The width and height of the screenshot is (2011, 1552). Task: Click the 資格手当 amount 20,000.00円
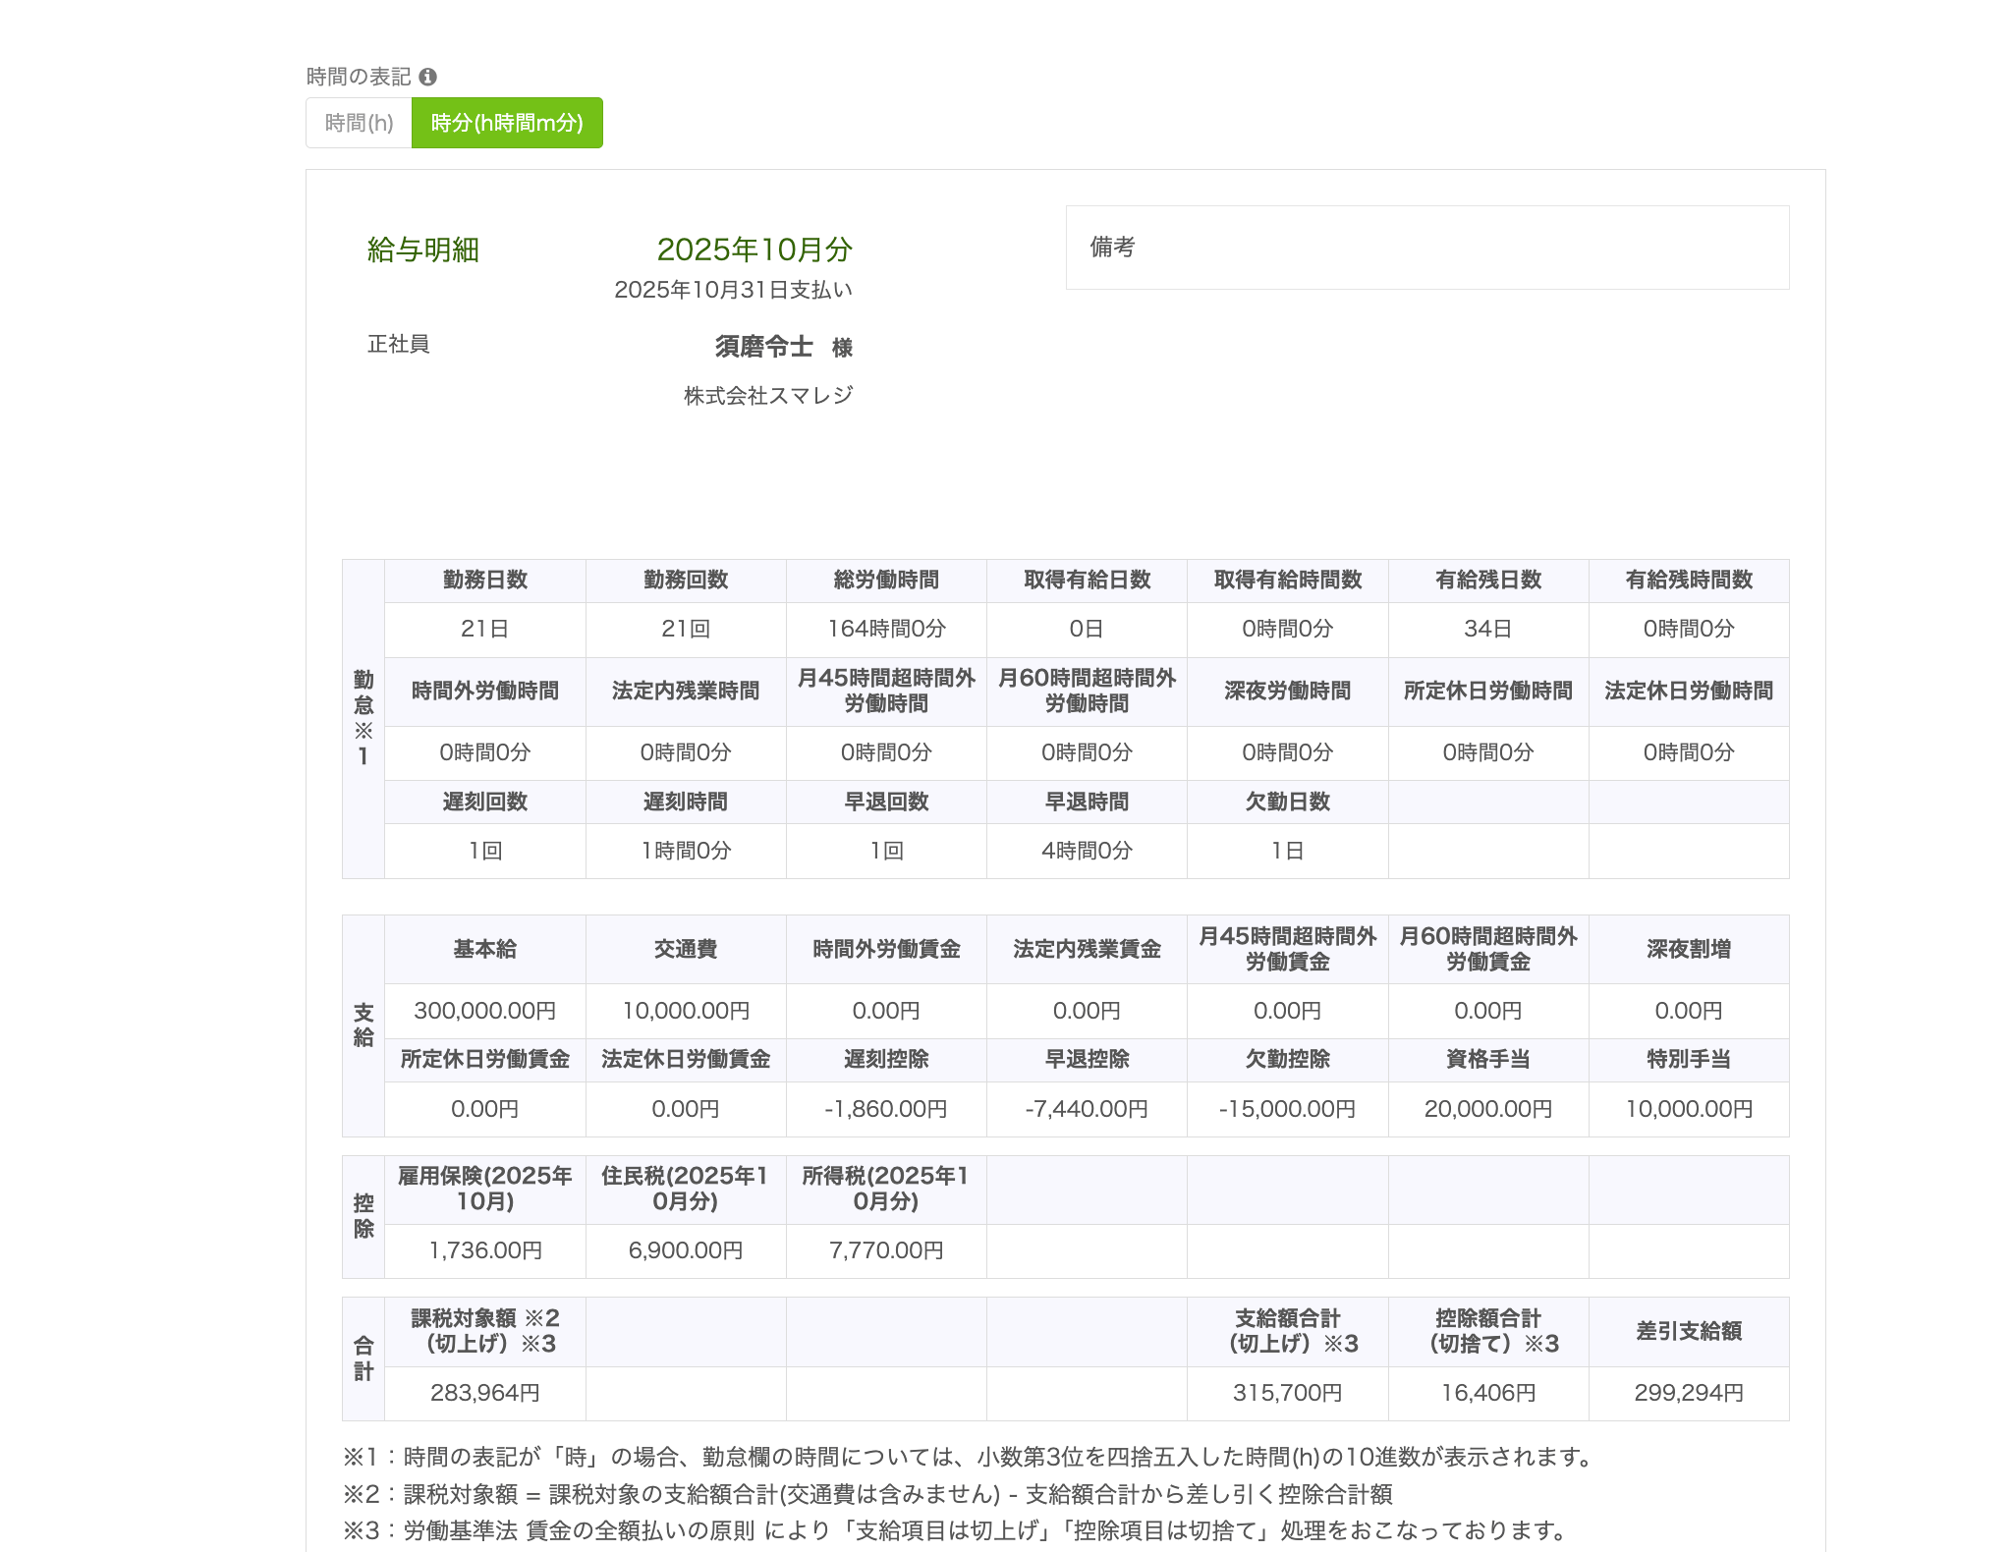click(x=1487, y=1109)
